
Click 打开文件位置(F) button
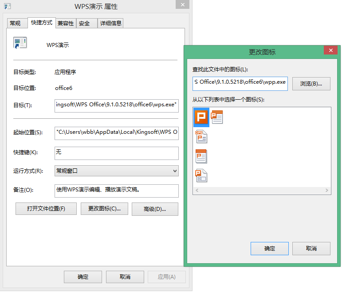[x=46, y=209]
